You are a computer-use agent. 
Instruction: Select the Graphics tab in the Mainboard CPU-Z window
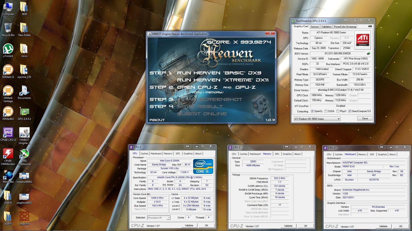click(x=382, y=154)
